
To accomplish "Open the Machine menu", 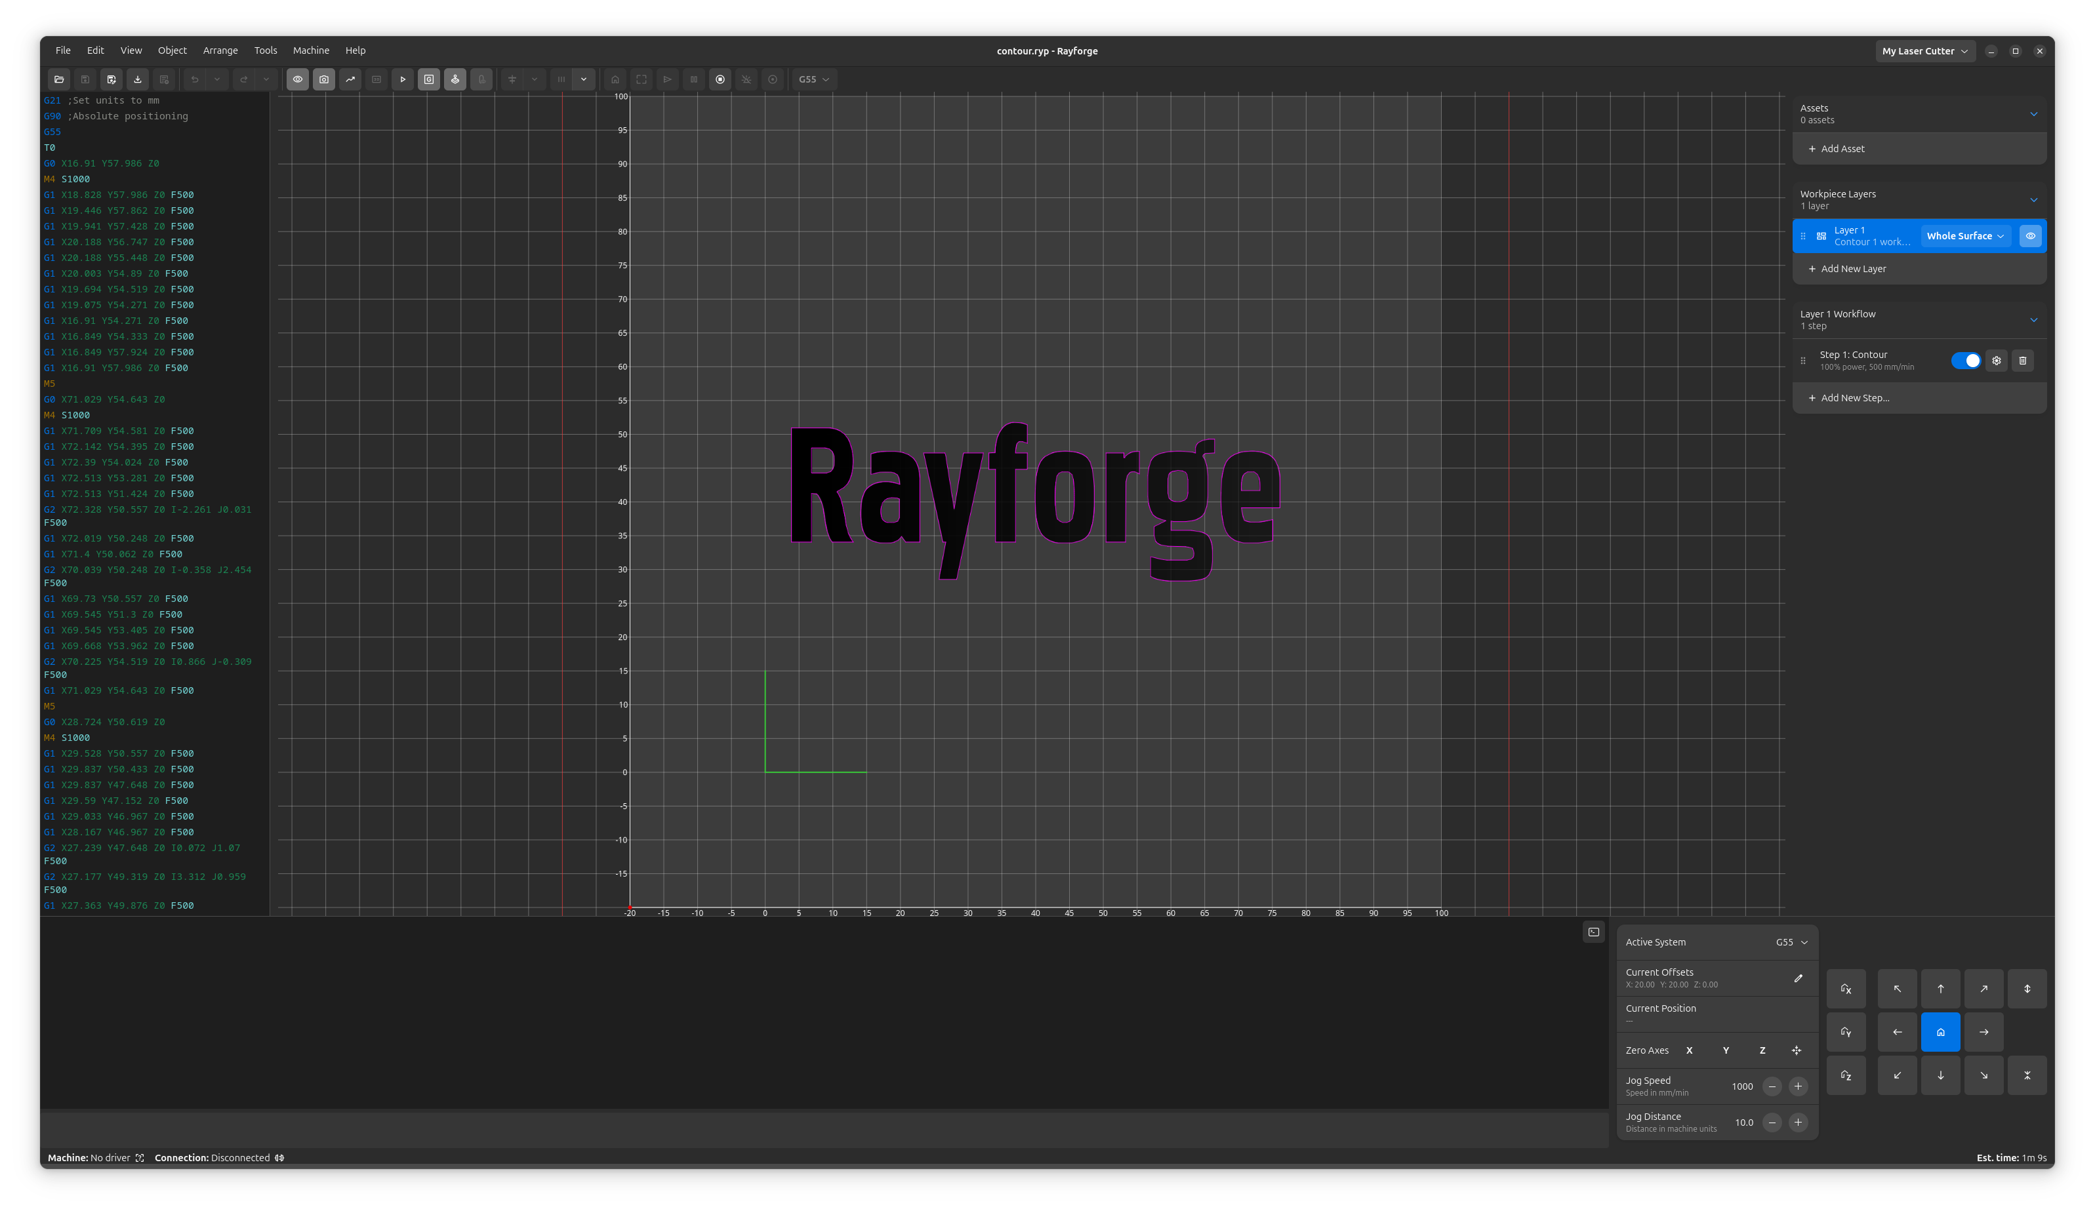I will (311, 50).
